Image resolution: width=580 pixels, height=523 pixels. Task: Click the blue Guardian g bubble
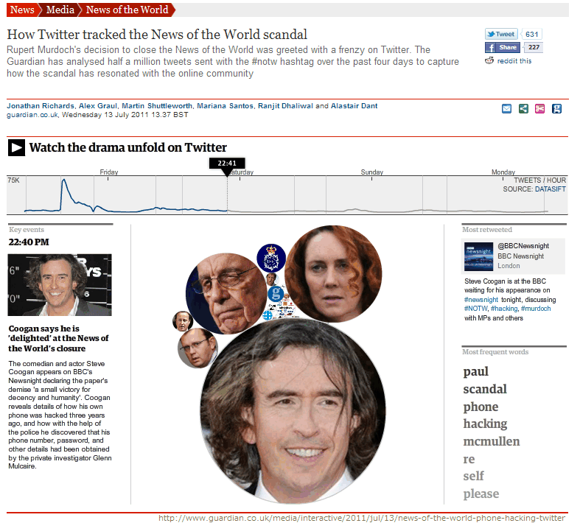[x=276, y=294]
